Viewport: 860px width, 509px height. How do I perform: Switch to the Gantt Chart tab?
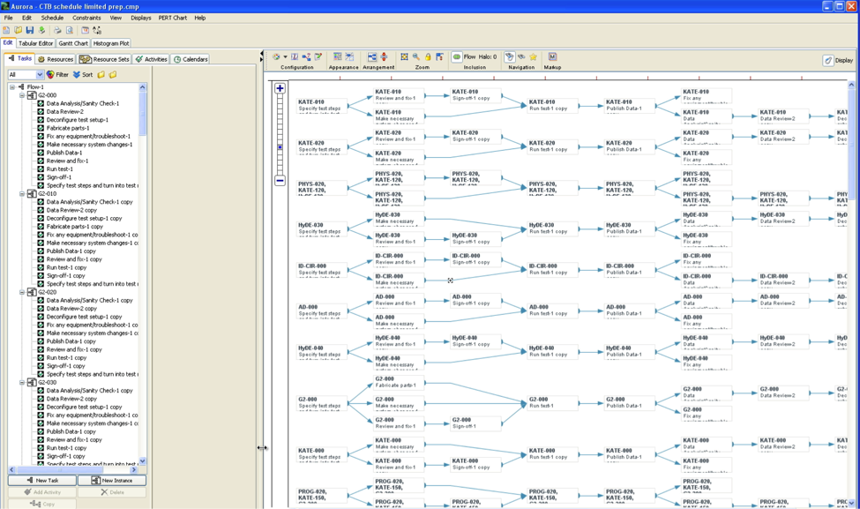coord(73,43)
